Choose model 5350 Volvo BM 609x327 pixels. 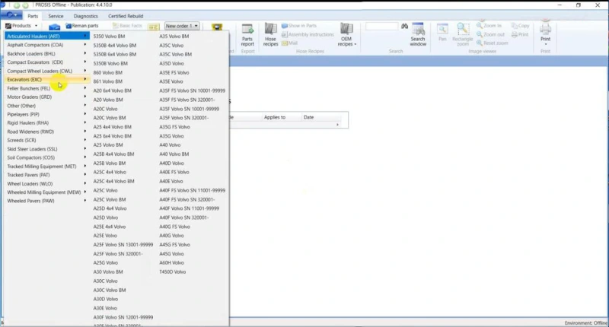tap(109, 36)
